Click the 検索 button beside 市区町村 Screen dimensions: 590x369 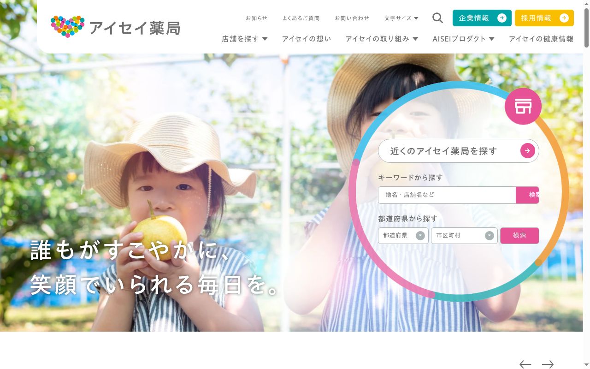[519, 236]
